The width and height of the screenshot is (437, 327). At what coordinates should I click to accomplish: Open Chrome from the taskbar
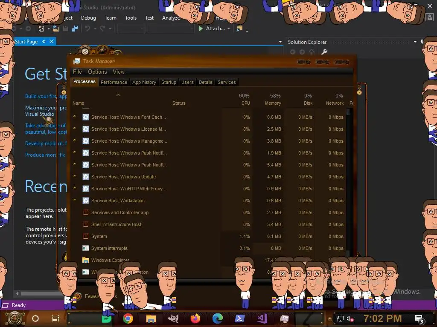(128, 318)
